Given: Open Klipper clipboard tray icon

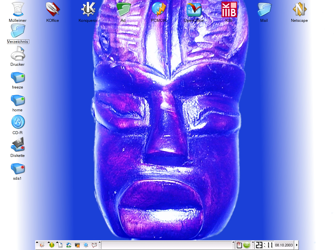Looking at the screenshot, I should click(x=239, y=245).
